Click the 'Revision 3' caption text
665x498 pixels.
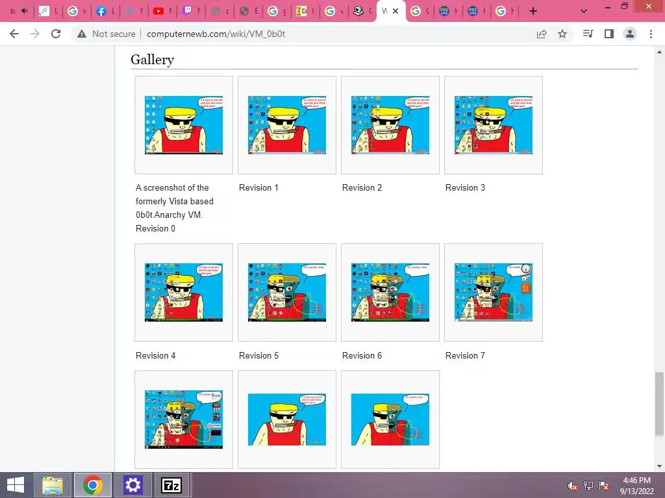tap(465, 187)
